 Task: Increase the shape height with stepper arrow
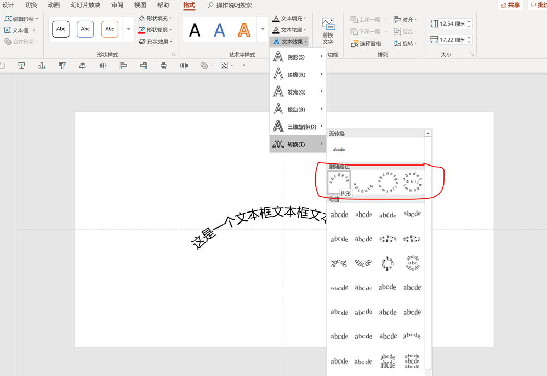tap(469, 21)
